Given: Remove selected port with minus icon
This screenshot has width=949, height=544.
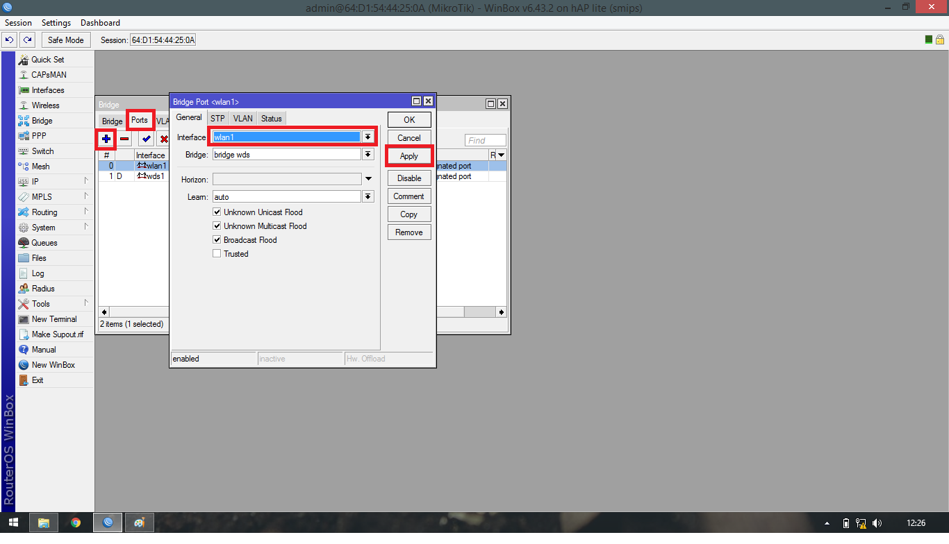Looking at the screenshot, I should (x=124, y=139).
